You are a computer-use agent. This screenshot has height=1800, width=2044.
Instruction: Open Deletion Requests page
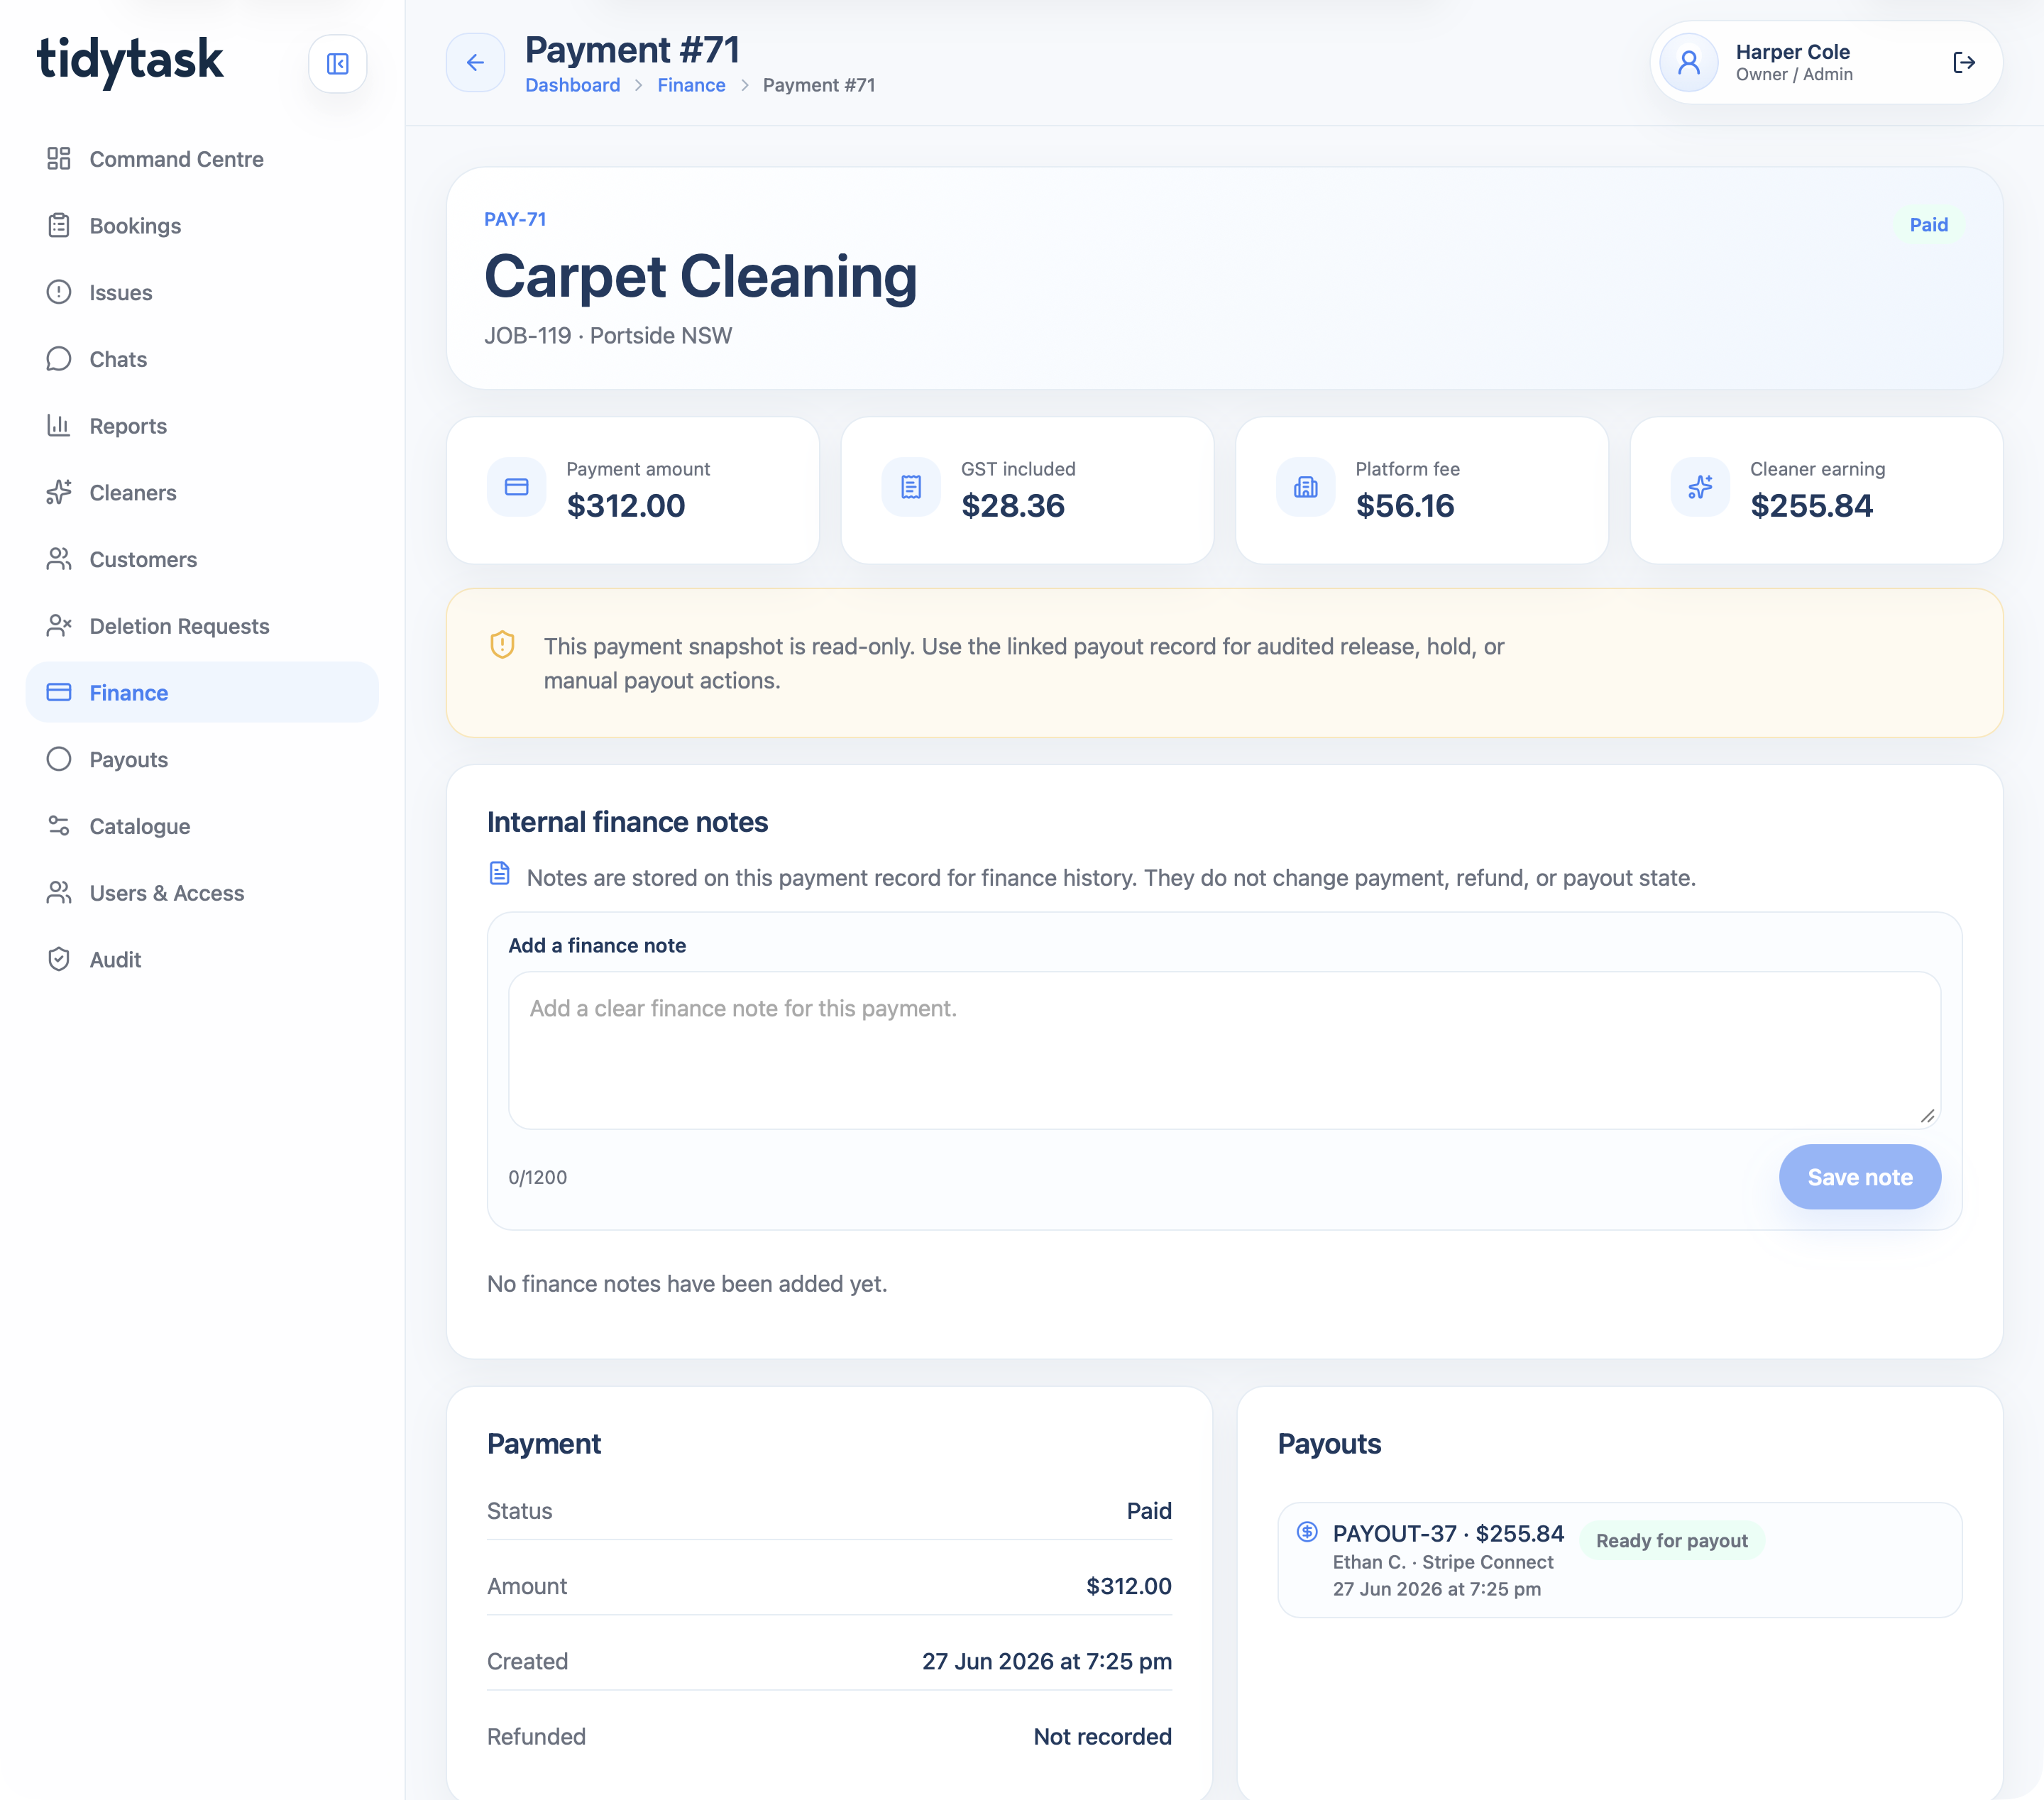point(202,626)
